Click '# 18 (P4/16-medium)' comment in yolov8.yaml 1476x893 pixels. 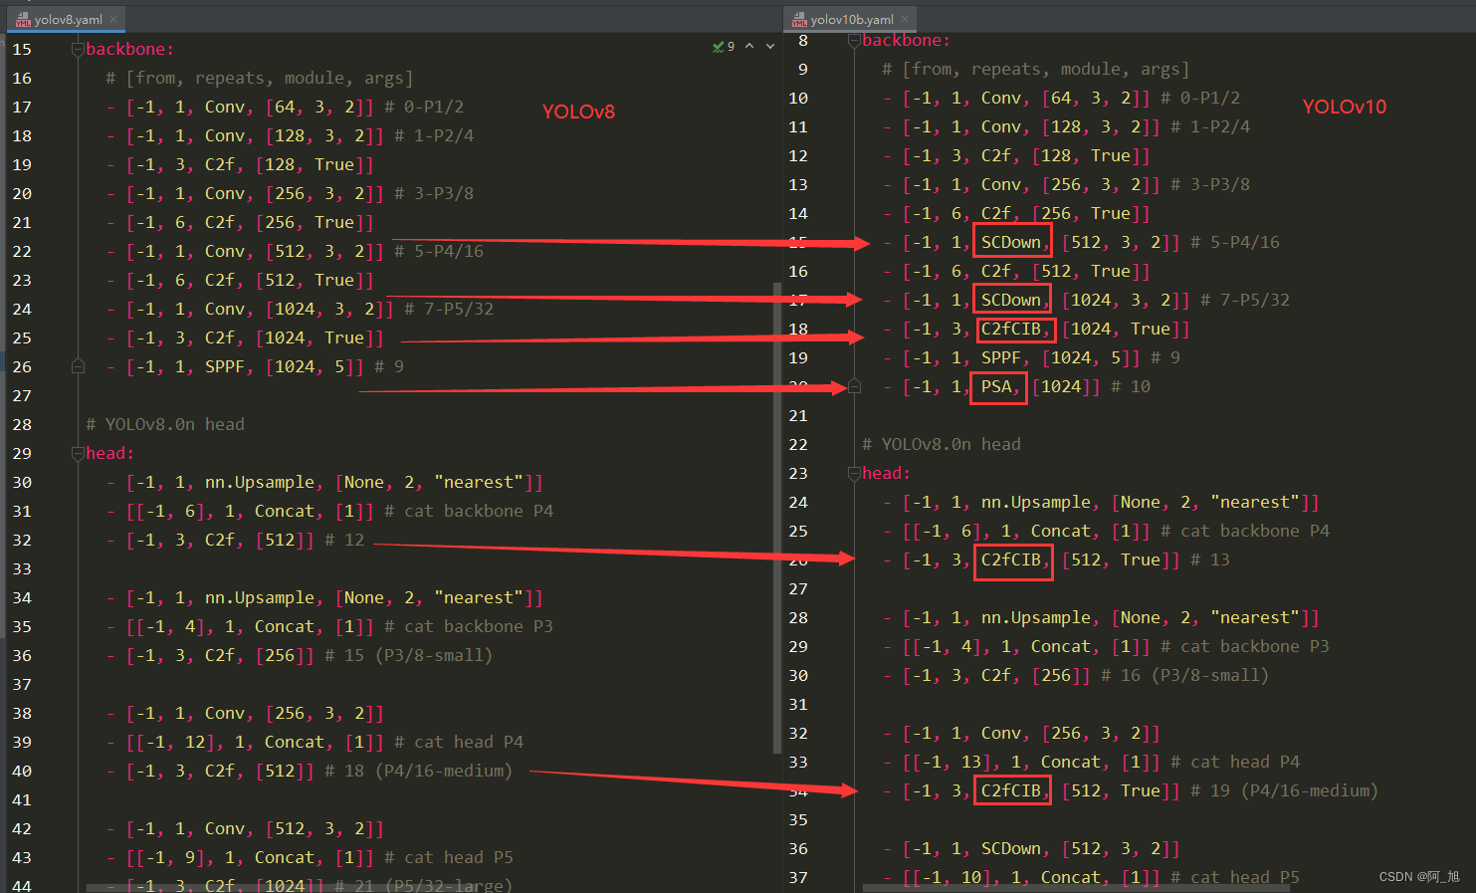[x=418, y=771]
